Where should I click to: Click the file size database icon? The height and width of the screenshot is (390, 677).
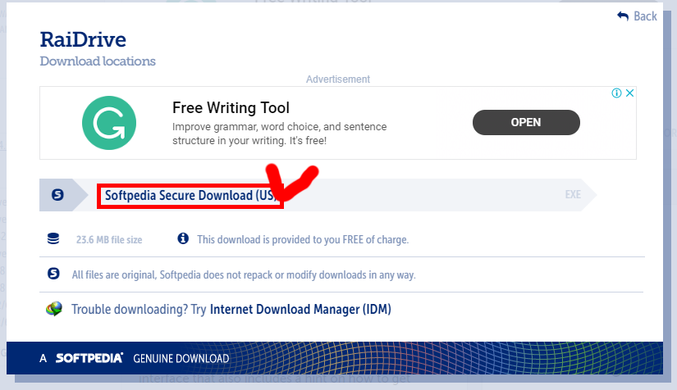point(53,238)
